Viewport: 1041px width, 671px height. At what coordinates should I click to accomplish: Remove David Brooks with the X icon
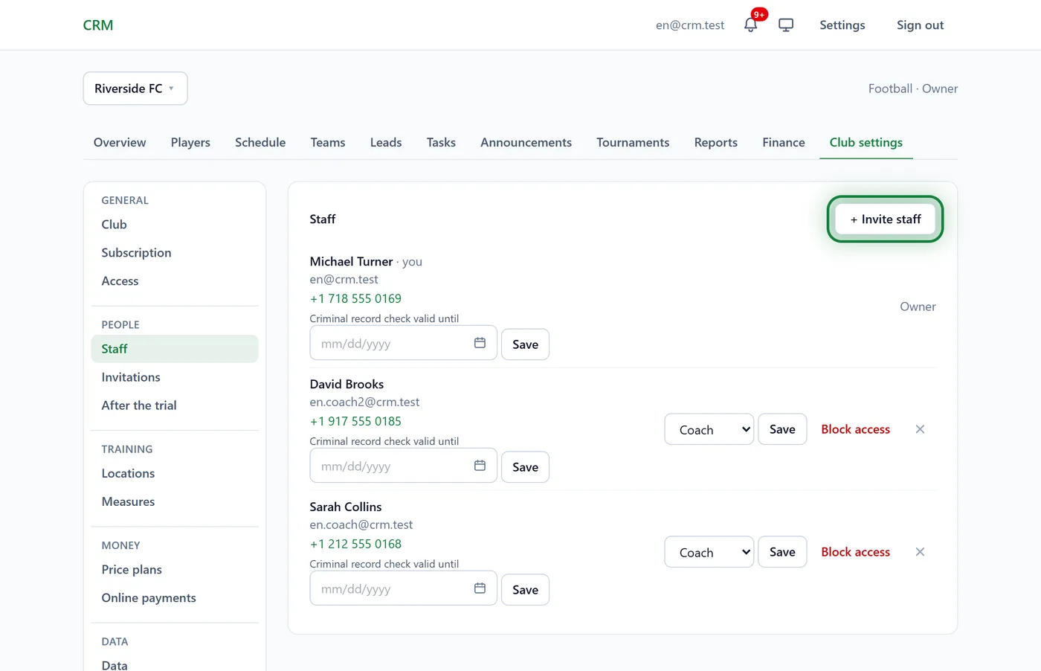(920, 429)
